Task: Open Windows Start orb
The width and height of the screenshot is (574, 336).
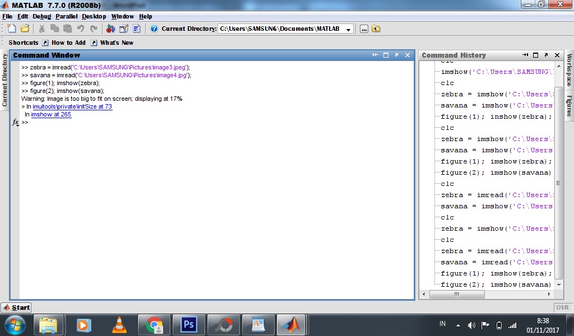Action: click(x=15, y=325)
